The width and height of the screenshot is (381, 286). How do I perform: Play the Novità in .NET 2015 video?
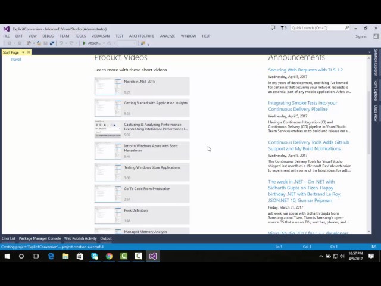[142, 86]
